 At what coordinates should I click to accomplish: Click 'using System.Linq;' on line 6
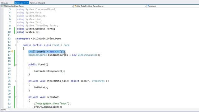tap(30, 19)
